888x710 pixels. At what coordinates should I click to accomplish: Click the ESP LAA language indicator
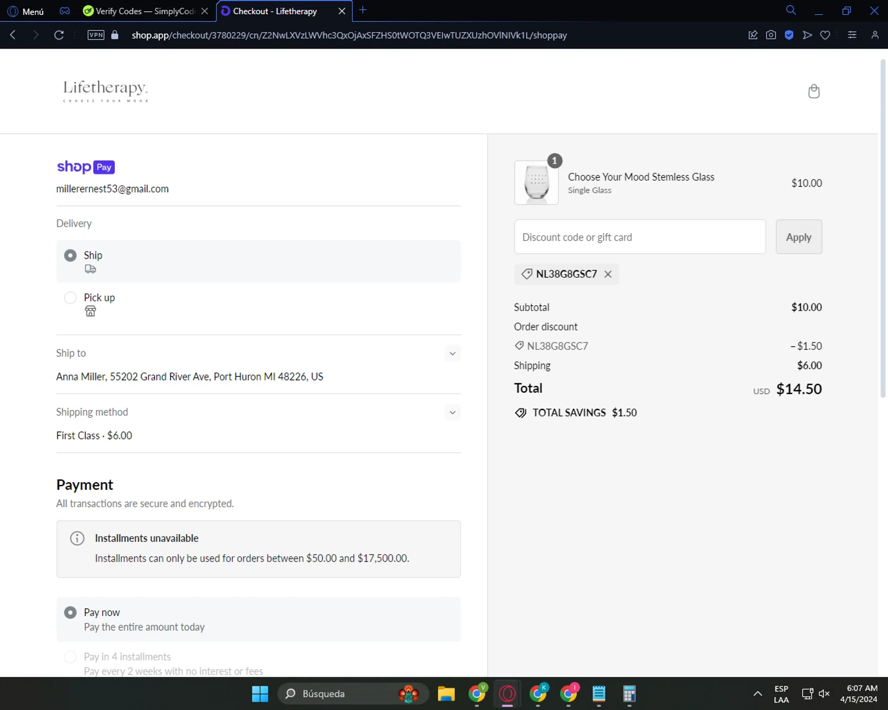(781, 694)
